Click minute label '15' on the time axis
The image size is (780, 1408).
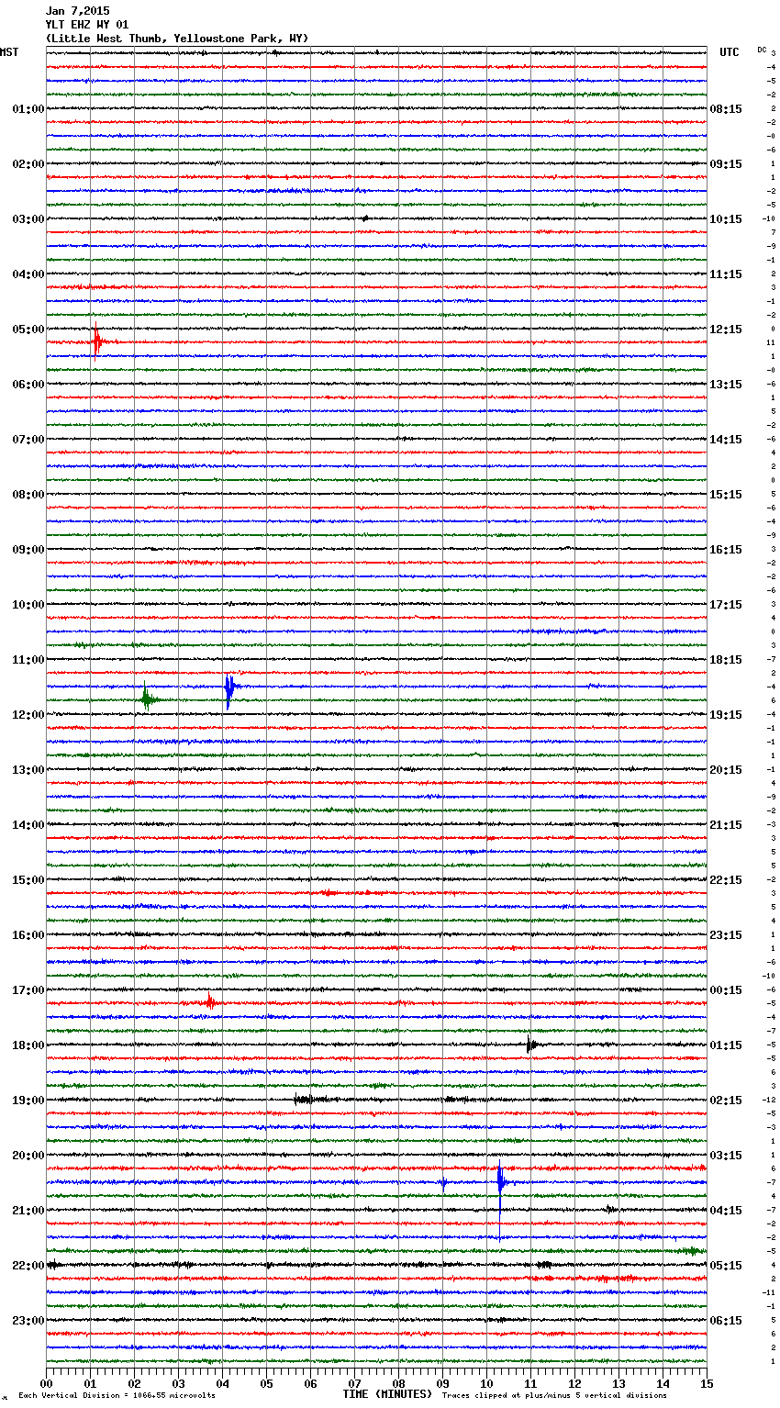pyautogui.click(x=706, y=1383)
